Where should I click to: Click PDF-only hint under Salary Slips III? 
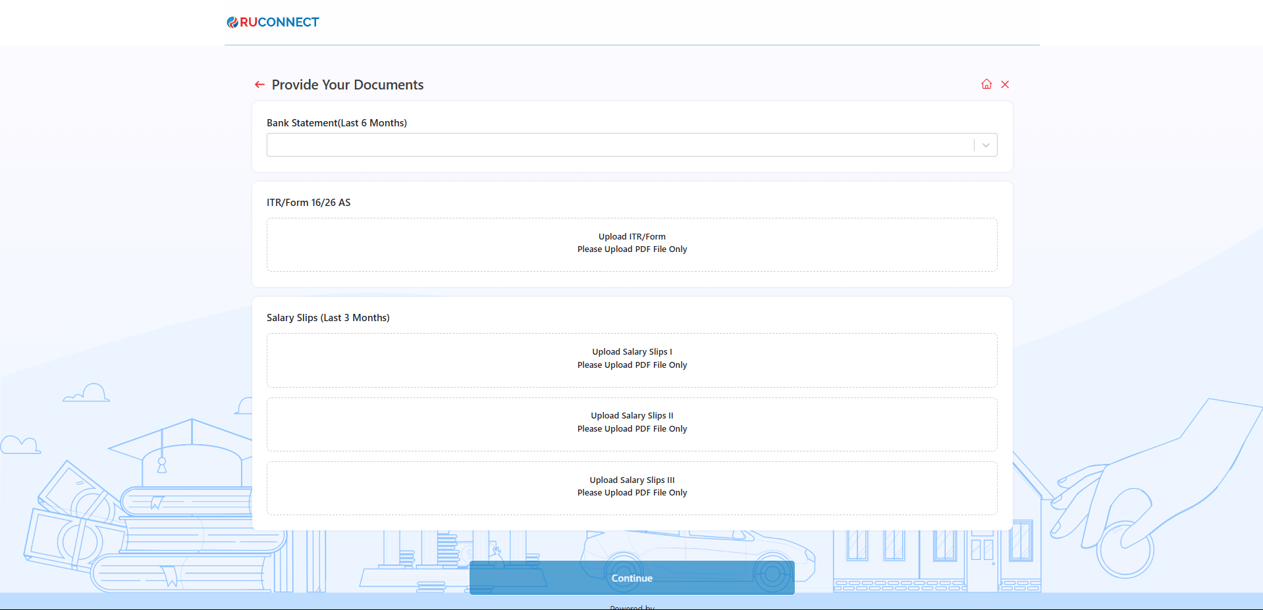point(631,493)
